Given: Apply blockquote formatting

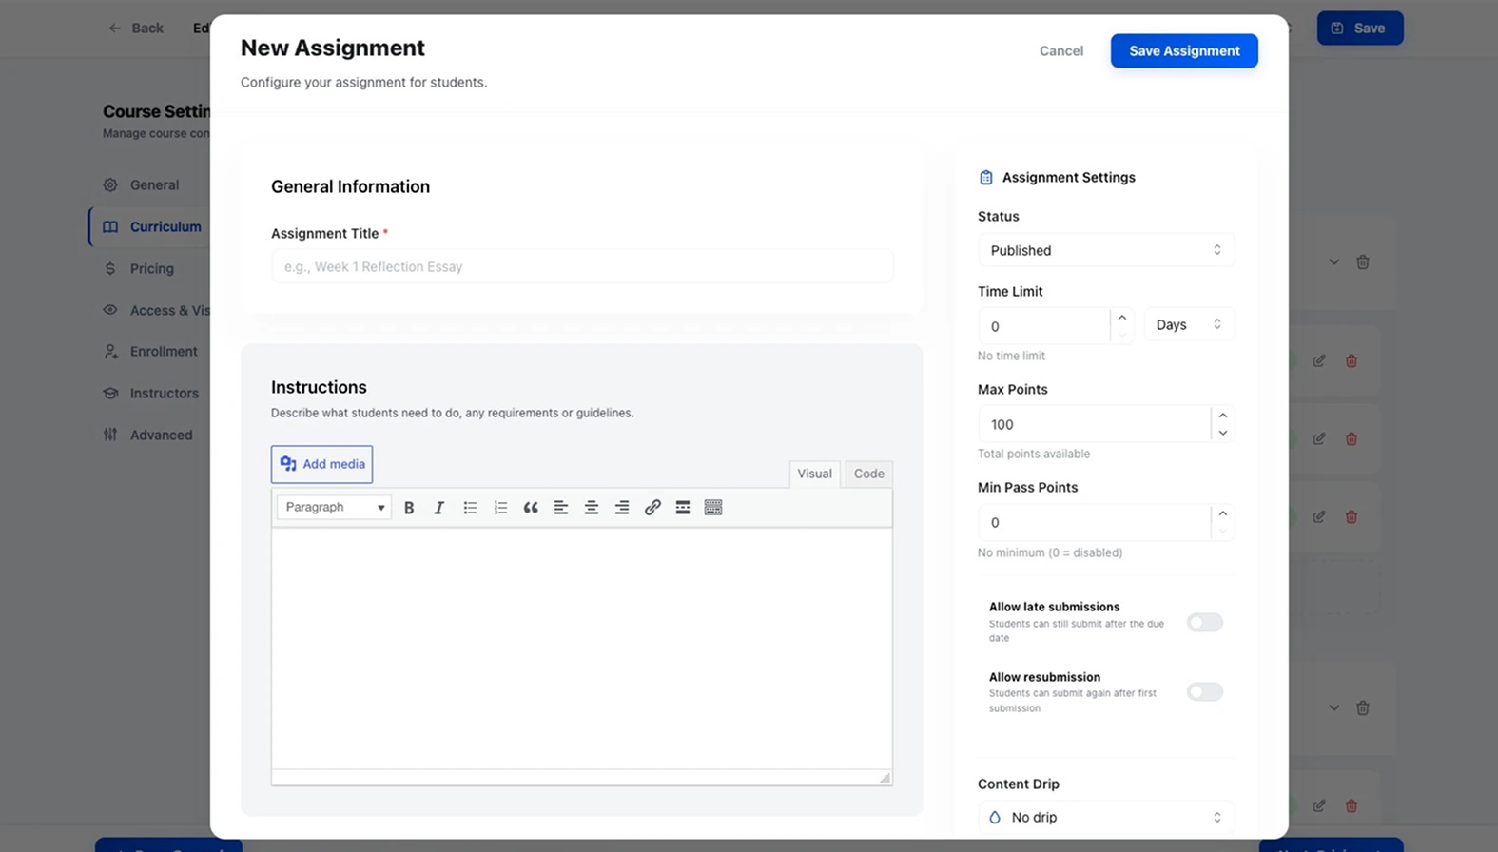Looking at the screenshot, I should coord(531,508).
